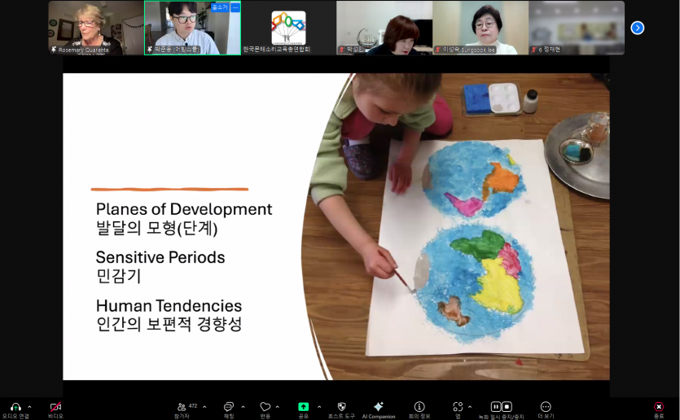Select 한국몬테소리교육총연합회 logo tile

[288, 28]
